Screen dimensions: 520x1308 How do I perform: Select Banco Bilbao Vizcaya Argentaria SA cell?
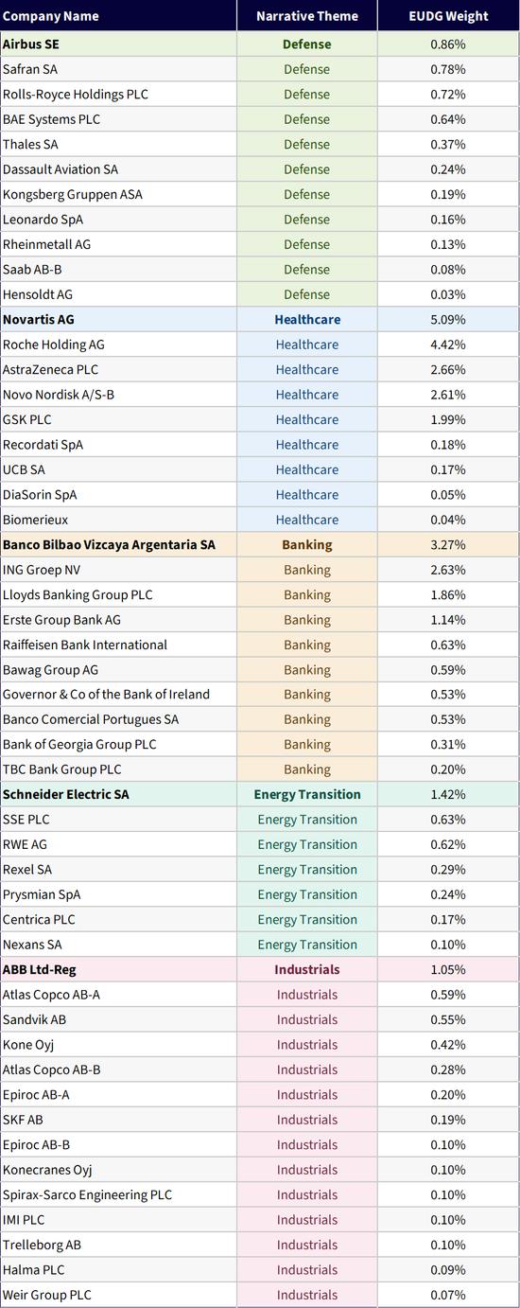(x=118, y=545)
